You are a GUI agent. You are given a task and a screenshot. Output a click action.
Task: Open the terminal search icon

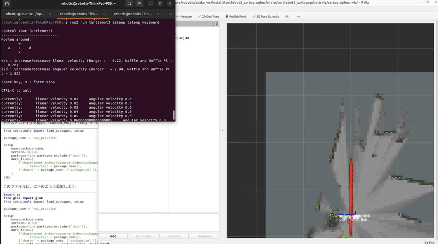[129, 4]
